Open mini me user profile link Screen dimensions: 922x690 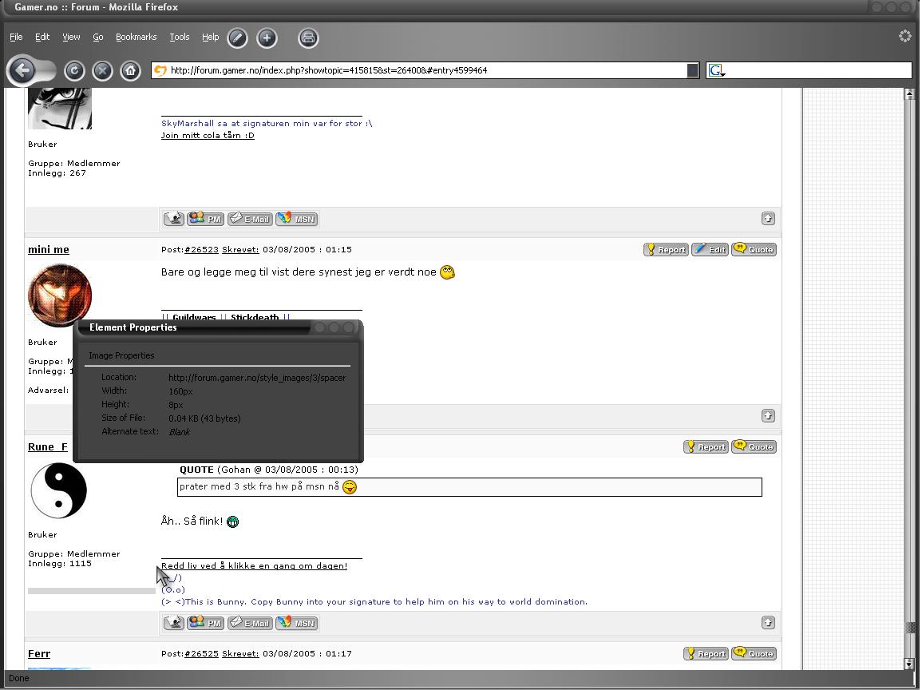coord(49,249)
